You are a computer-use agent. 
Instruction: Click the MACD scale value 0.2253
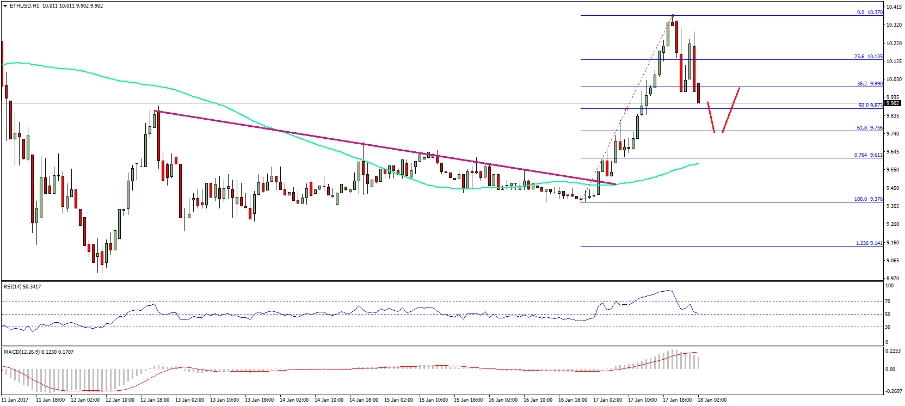893,352
